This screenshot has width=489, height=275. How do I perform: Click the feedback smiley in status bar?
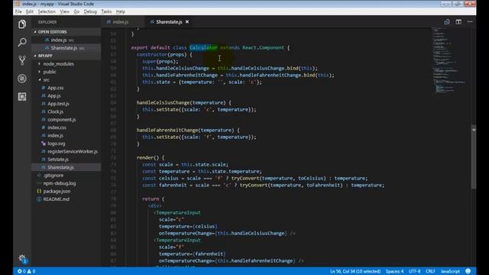(x=468, y=271)
